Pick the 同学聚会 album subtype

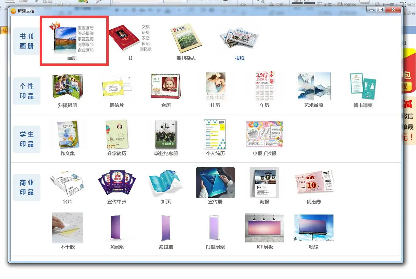click(x=86, y=44)
